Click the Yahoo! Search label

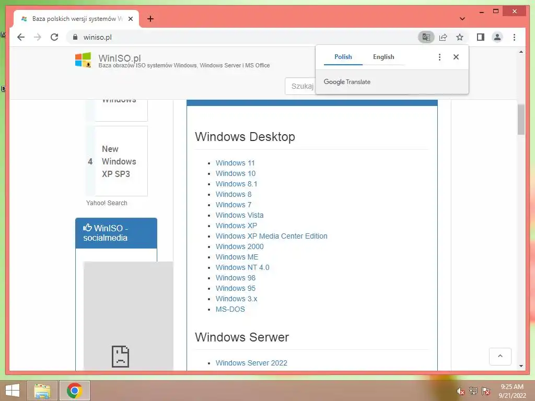[x=107, y=203]
